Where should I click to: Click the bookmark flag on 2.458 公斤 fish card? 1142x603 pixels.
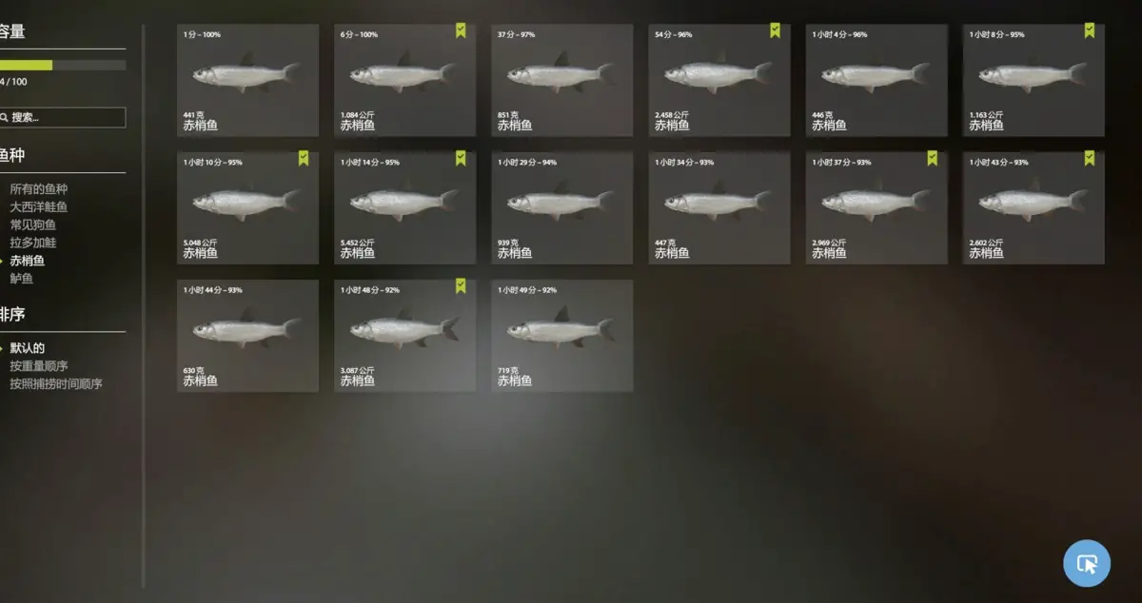click(x=775, y=31)
